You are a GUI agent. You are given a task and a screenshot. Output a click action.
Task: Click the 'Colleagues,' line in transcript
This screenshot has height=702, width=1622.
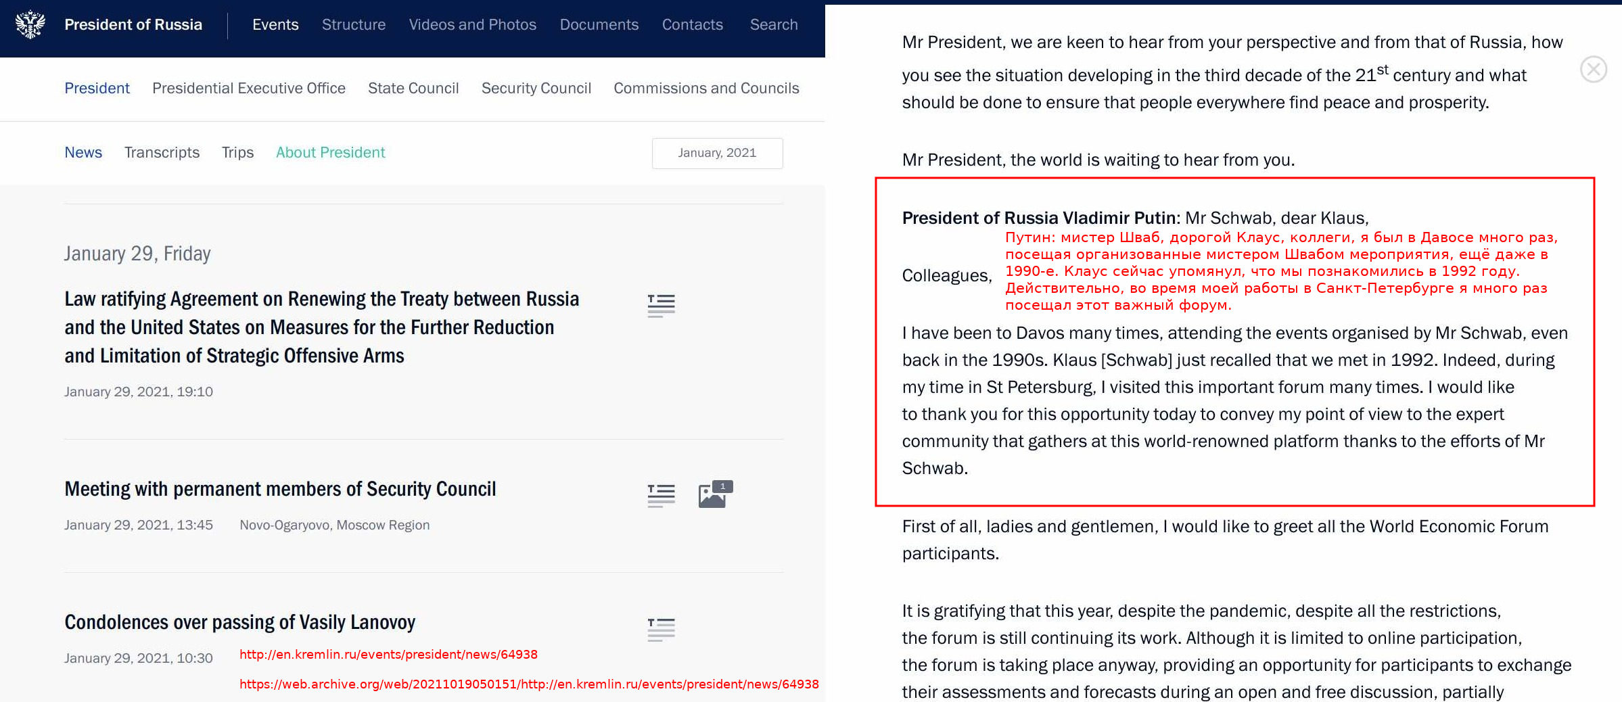click(x=947, y=275)
